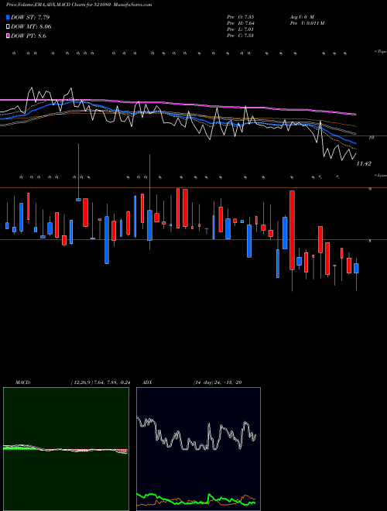Select the 'DOW PT: 8.6' legend label
Viewport: 387px width, 511px height.
point(29,36)
